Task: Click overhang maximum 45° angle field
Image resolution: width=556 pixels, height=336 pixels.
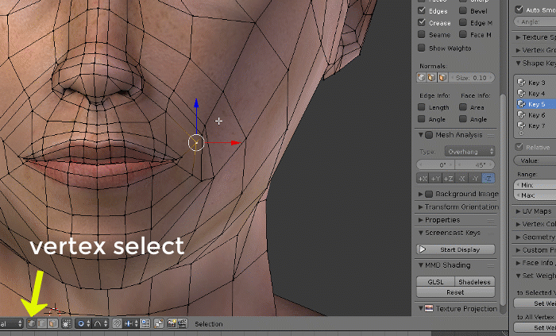Action: [475, 165]
